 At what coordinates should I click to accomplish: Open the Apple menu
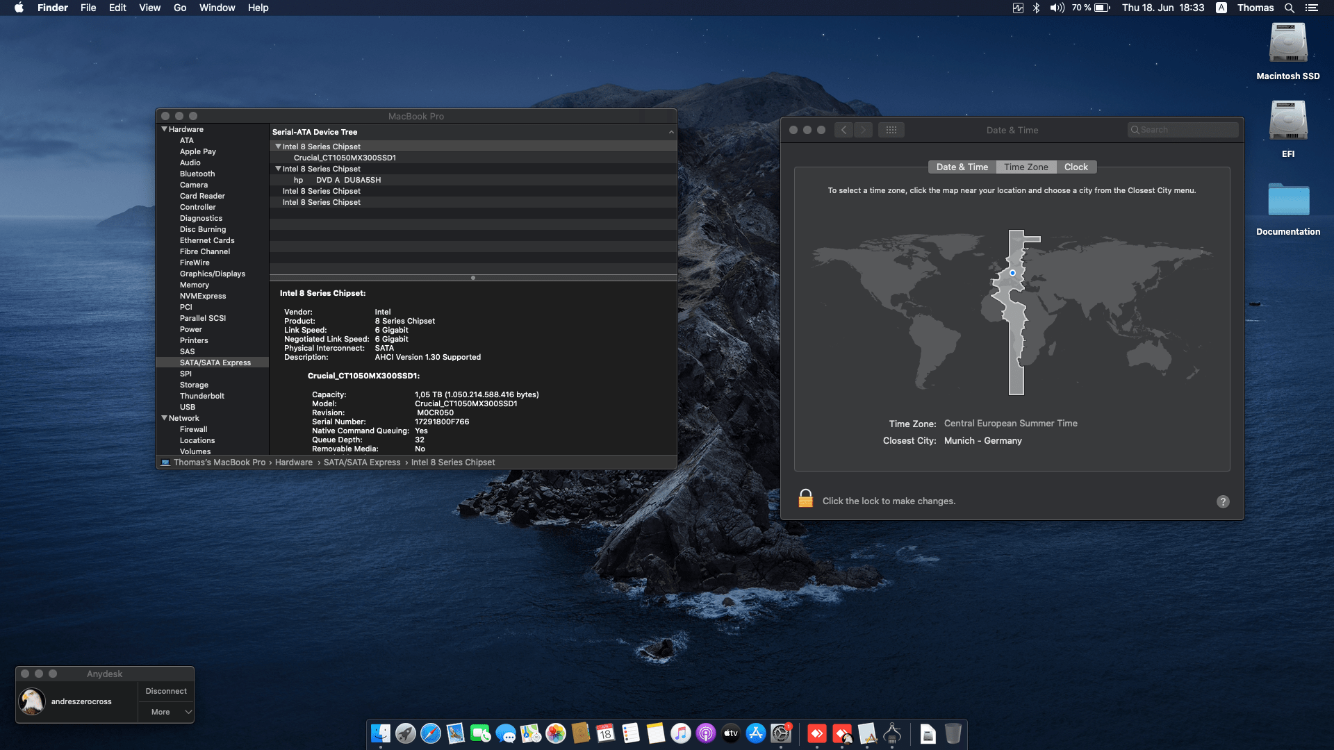click(x=19, y=8)
